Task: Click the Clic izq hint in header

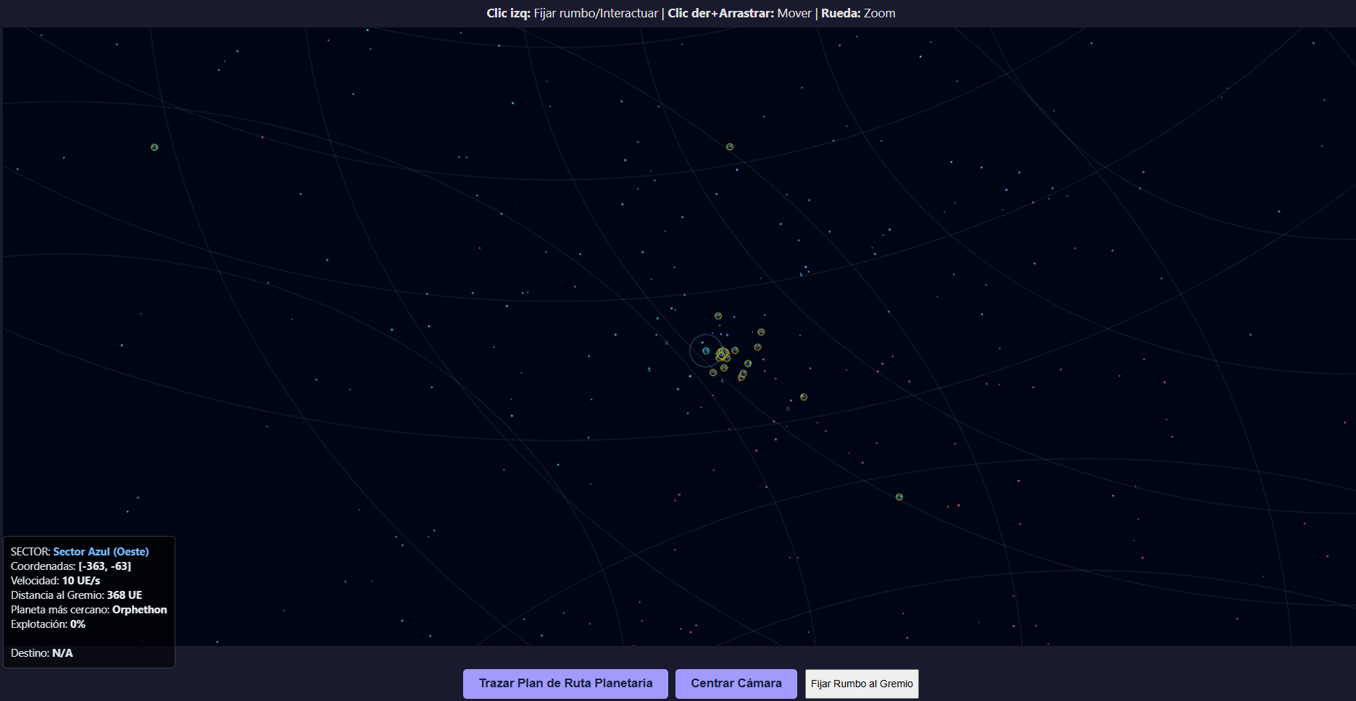Action: pyautogui.click(x=572, y=13)
